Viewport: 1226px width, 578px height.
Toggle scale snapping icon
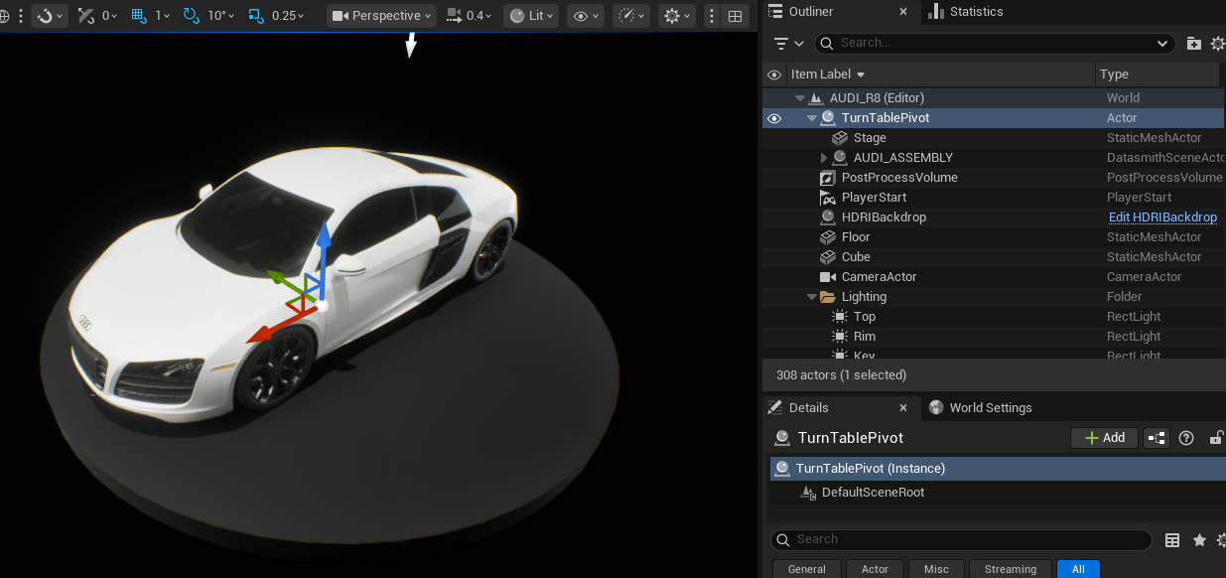click(x=256, y=16)
